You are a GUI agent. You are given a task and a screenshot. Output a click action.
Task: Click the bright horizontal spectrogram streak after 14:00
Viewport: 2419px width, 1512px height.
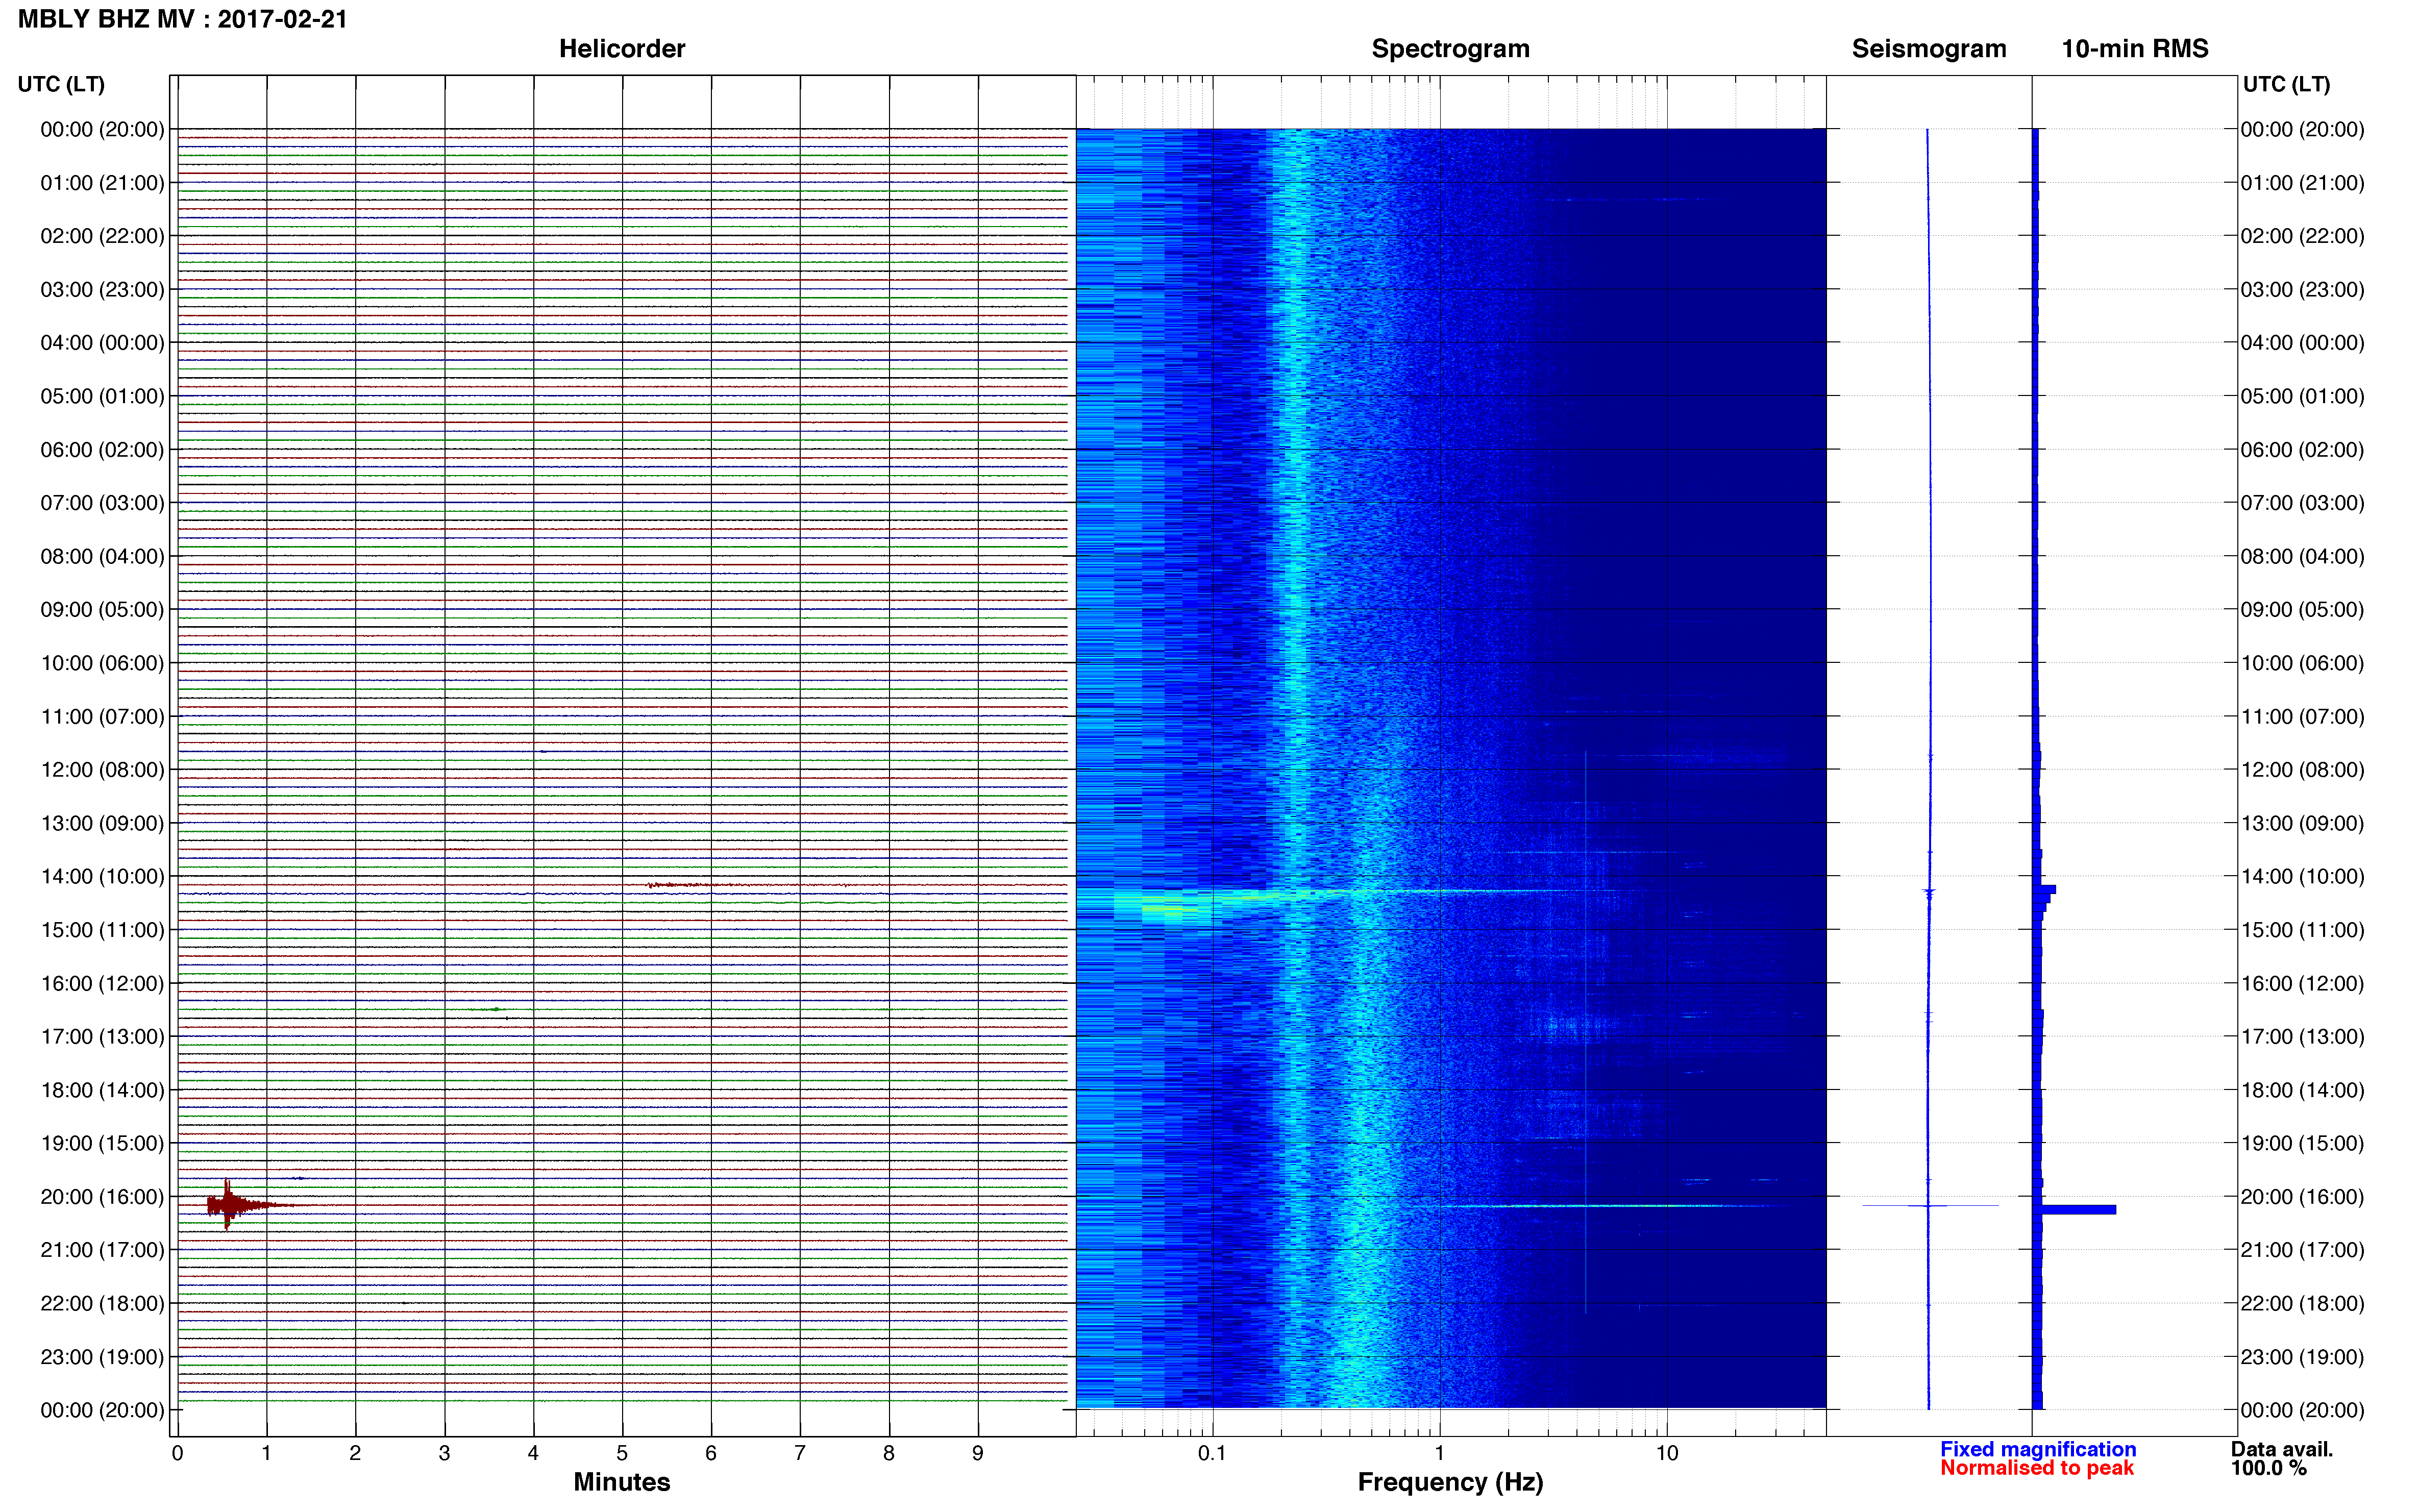(1340, 891)
